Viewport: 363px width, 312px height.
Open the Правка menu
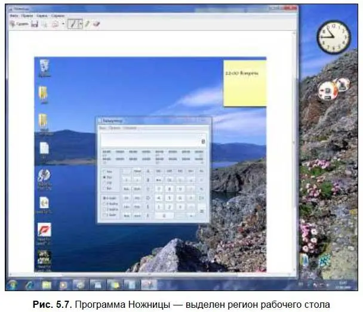click(x=26, y=16)
